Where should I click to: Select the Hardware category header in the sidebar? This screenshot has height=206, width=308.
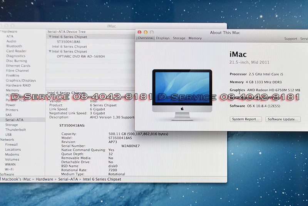9,31
